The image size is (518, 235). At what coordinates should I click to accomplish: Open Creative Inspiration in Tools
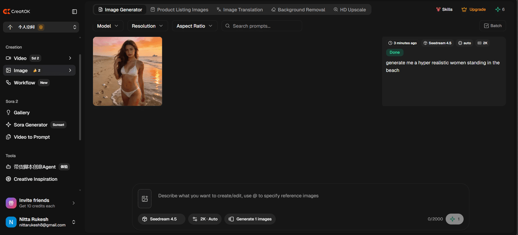point(35,179)
